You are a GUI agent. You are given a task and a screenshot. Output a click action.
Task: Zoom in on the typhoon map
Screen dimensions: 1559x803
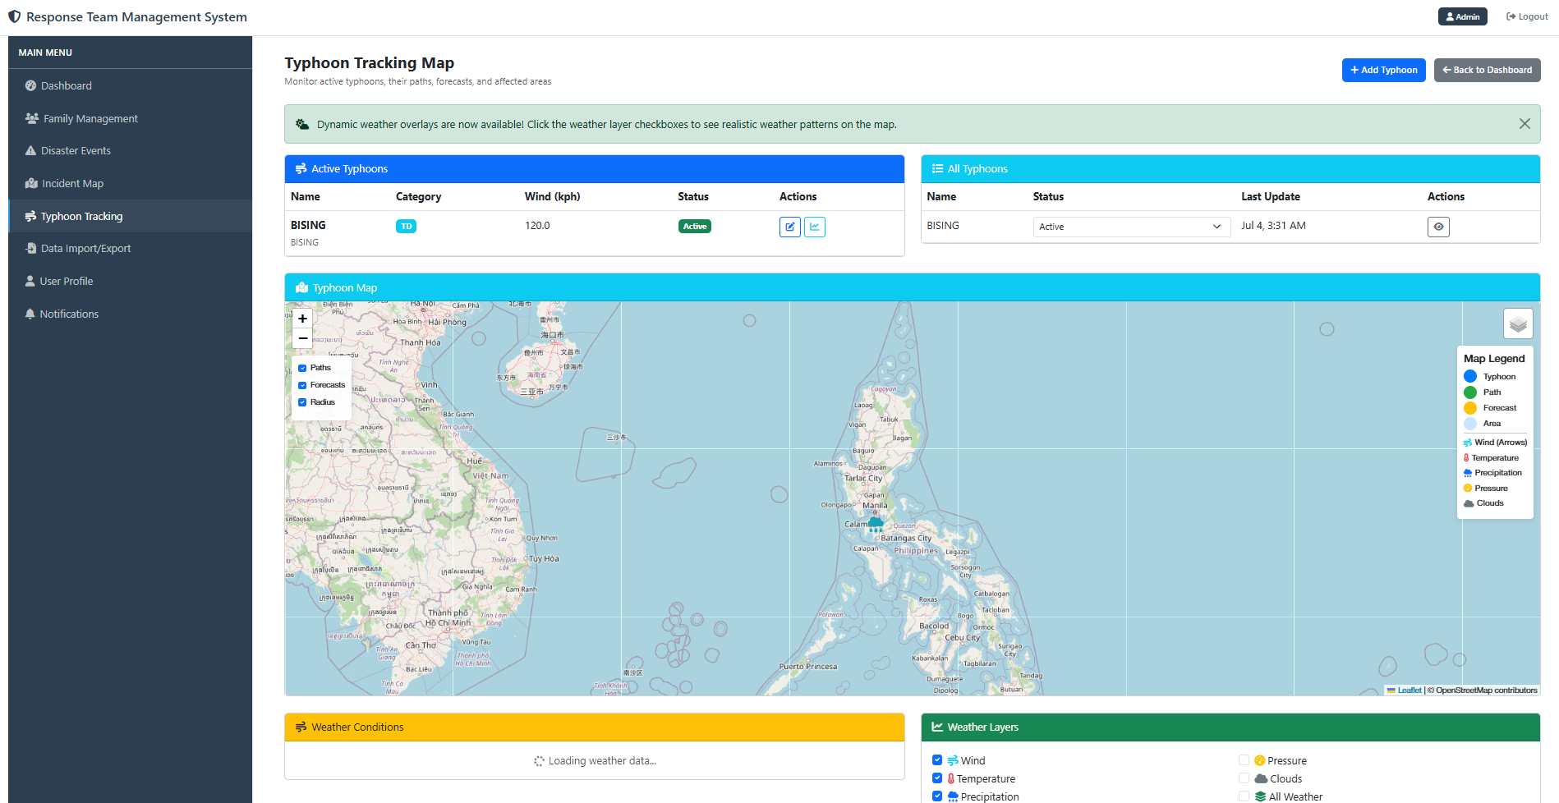302,319
